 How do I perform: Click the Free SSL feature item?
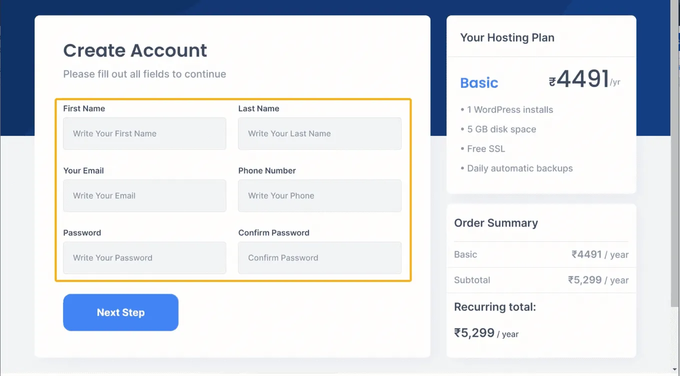point(486,149)
